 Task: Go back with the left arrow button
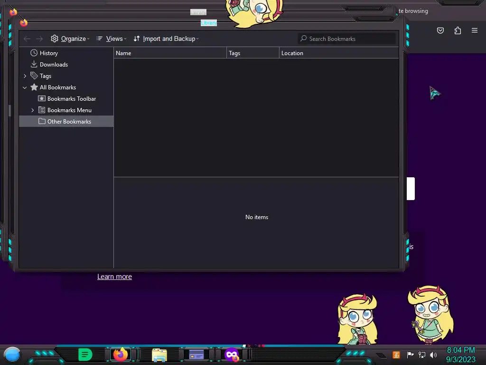point(27,39)
